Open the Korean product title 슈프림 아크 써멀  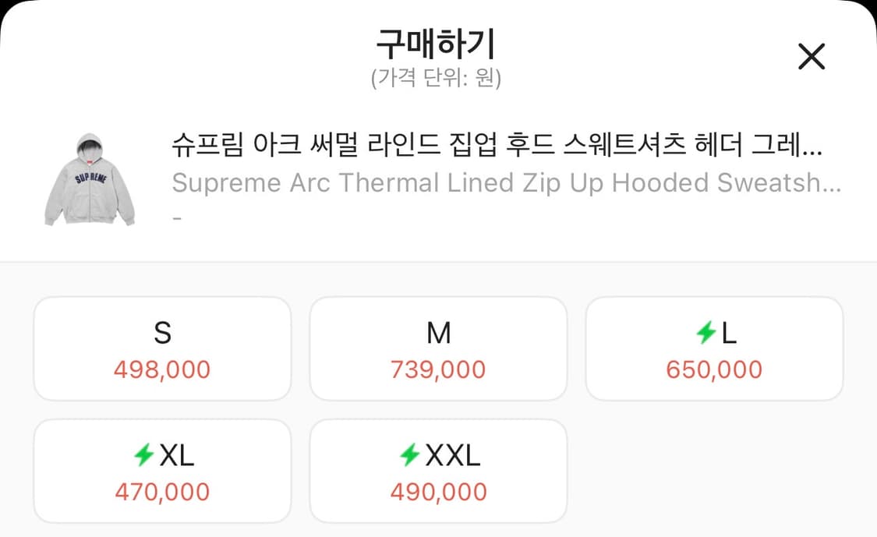(x=497, y=146)
